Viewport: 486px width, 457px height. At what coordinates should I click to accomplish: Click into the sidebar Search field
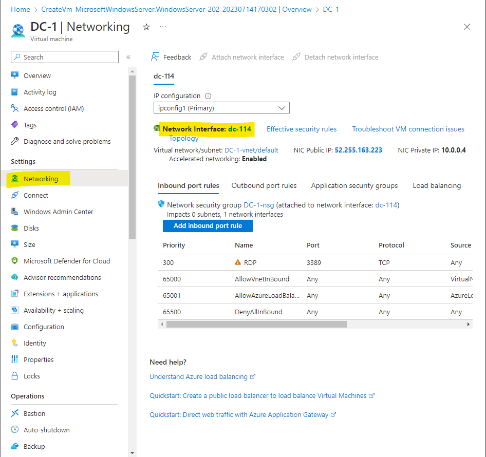pos(64,57)
